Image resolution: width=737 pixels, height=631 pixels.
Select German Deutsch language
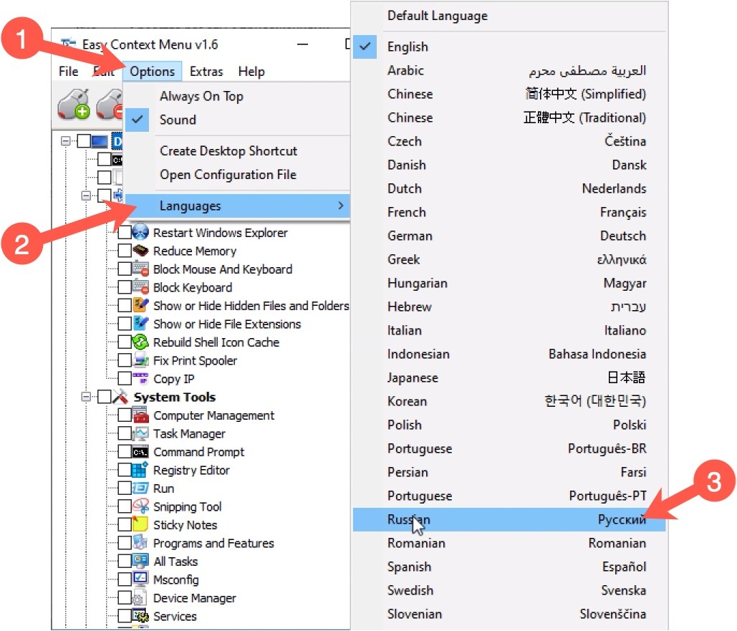tap(509, 236)
